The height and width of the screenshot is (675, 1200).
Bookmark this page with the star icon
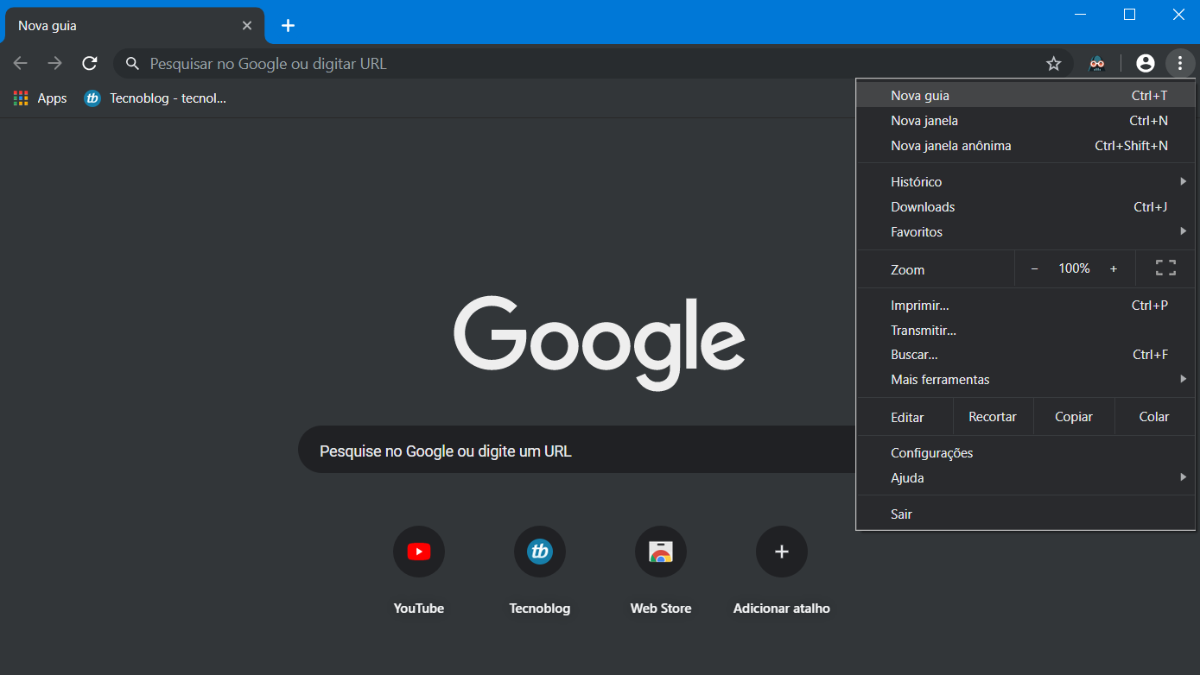(x=1053, y=63)
